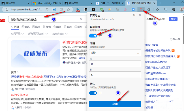The image size is (184, 111).
Task: Select the 资讯 search category
Action: 26,27
